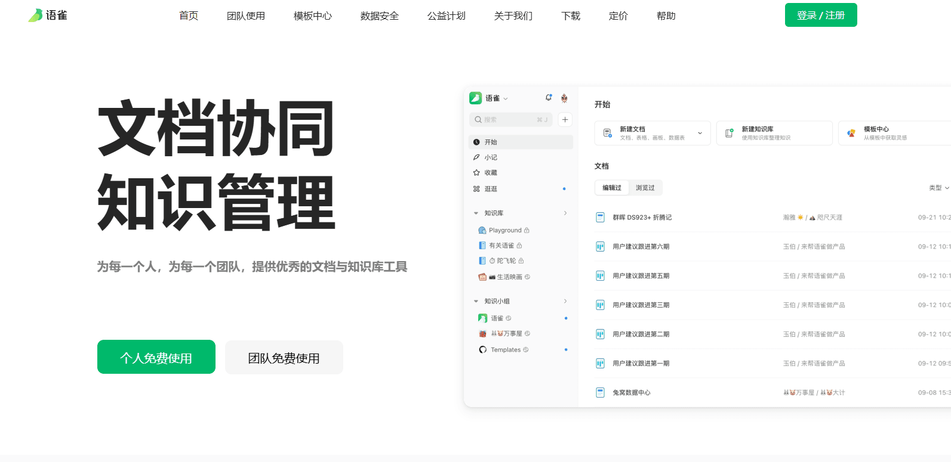Click the green Yuque icon in the app sidebar
The width and height of the screenshot is (951, 462).
[x=476, y=98]
